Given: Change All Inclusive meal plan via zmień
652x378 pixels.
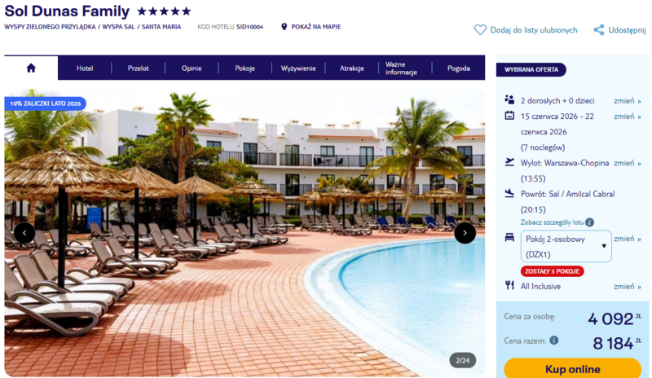Looking at the screenshot, I should pos(627,287).
